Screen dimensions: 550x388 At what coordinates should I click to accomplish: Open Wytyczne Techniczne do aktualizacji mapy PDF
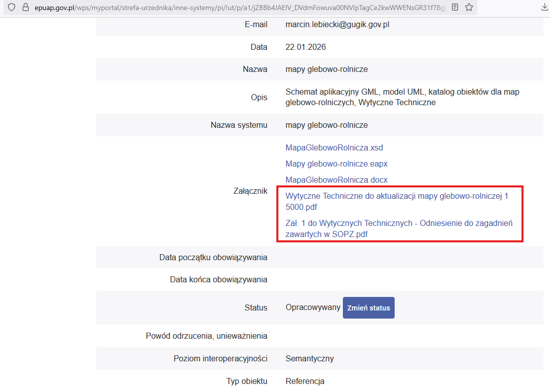pyautogui.click(x=397, y=201)
